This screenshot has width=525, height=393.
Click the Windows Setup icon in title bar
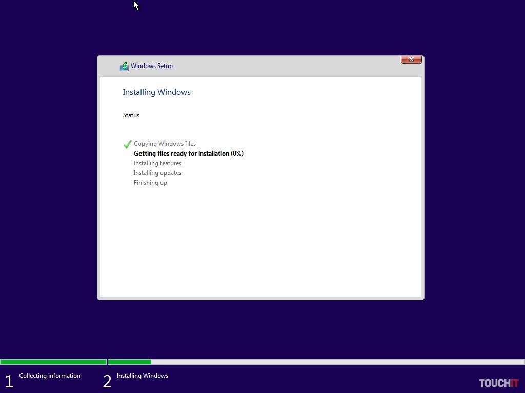[124, 67]
